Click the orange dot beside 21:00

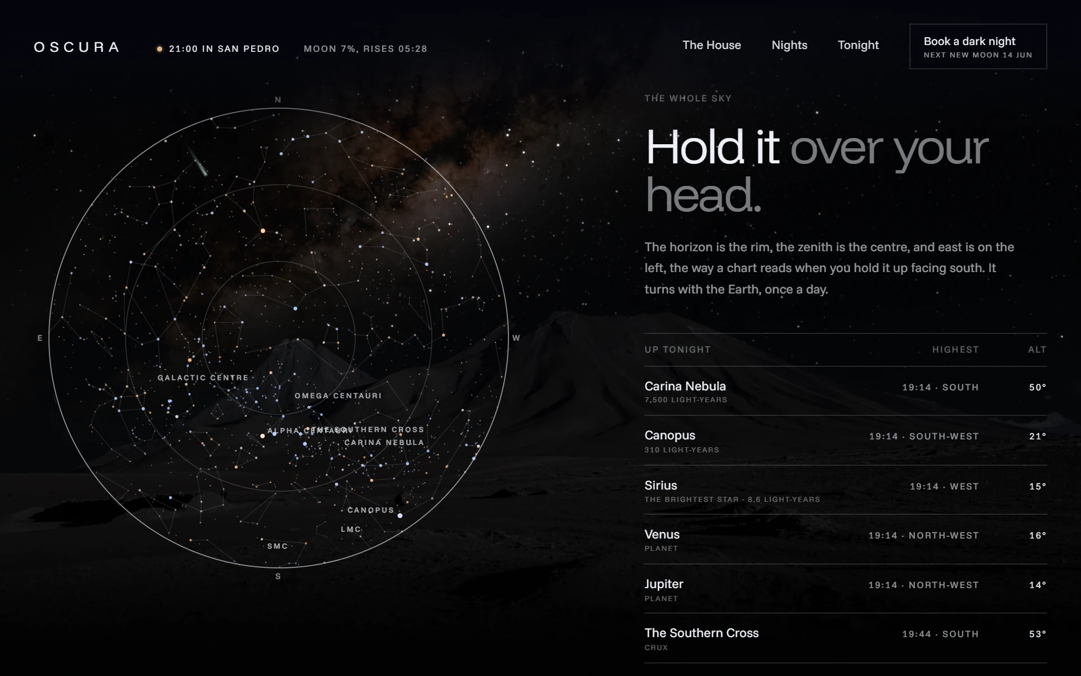(159, 49)
